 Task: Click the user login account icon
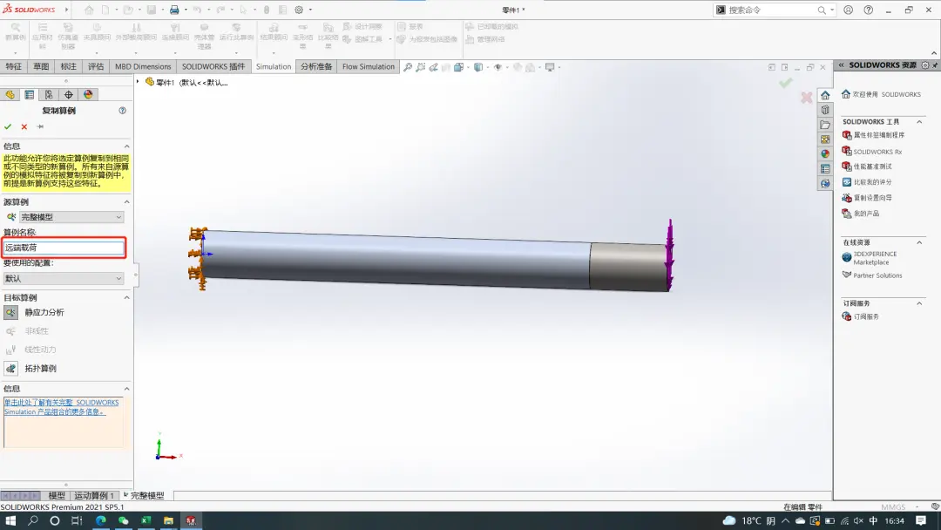[x=848, y=10]
